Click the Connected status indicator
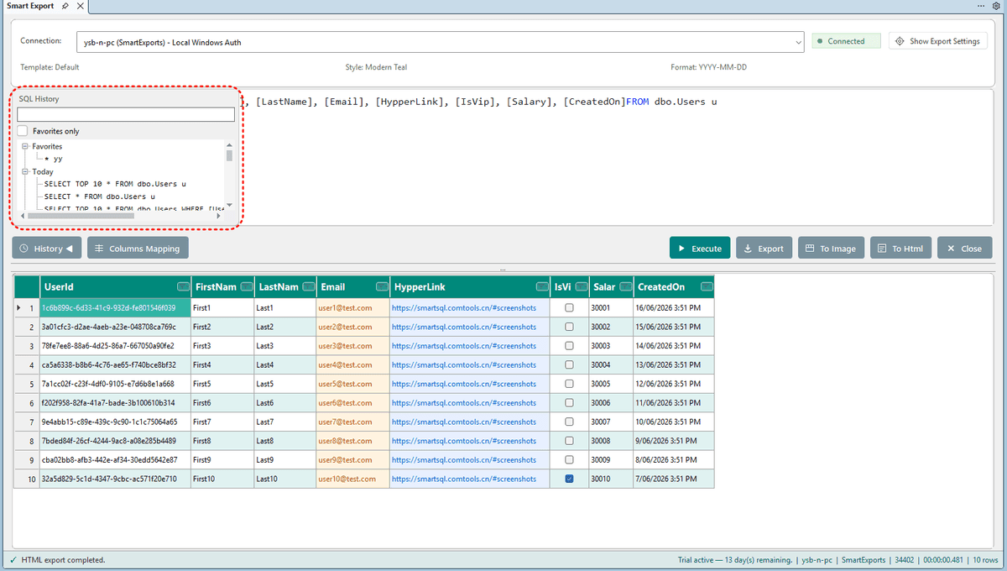 [846, 41]
